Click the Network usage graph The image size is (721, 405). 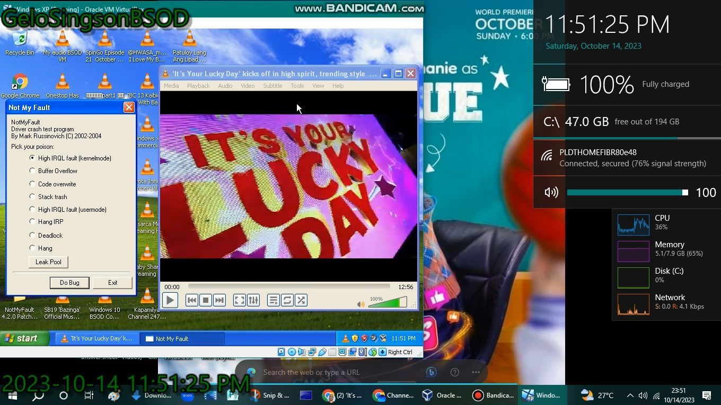[x=634, y=304]
